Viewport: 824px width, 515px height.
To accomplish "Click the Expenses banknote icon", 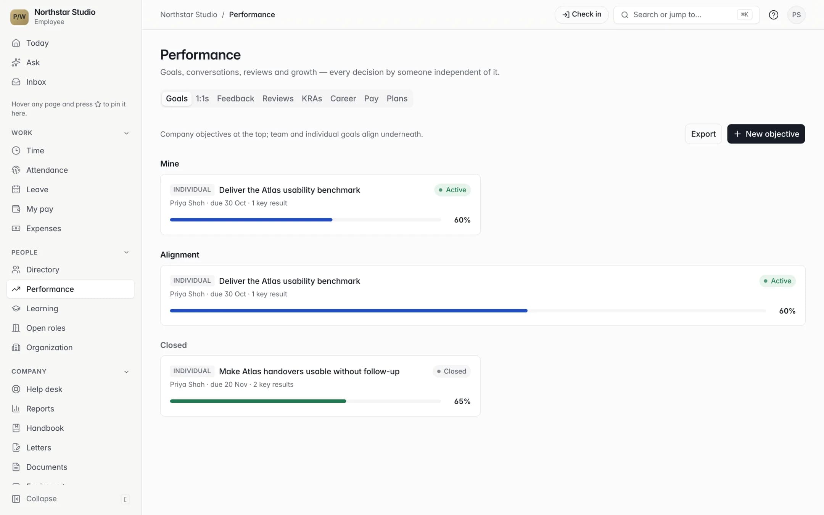I will click(16, 228).
